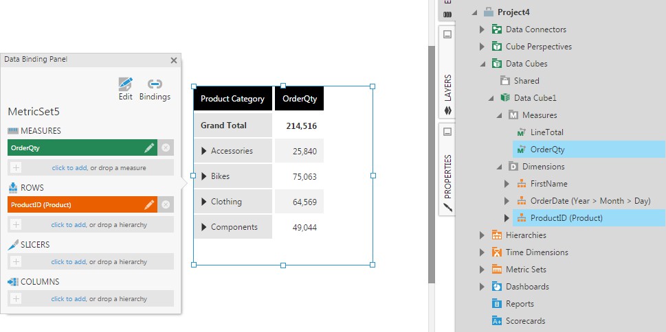666x332 pixels.
Task: Click the minimize box above Properties tab
Action: pos(447,132)
